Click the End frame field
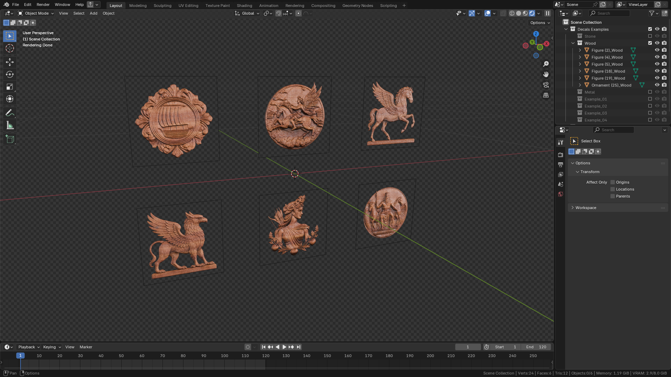The height and width of the screenshot is (377, 671). (x=536, y=347)
